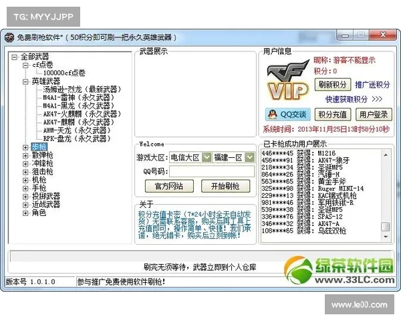Select M4A1-黑龙 (永久武器)
The image size is (401, 321).
coord(78,106)
